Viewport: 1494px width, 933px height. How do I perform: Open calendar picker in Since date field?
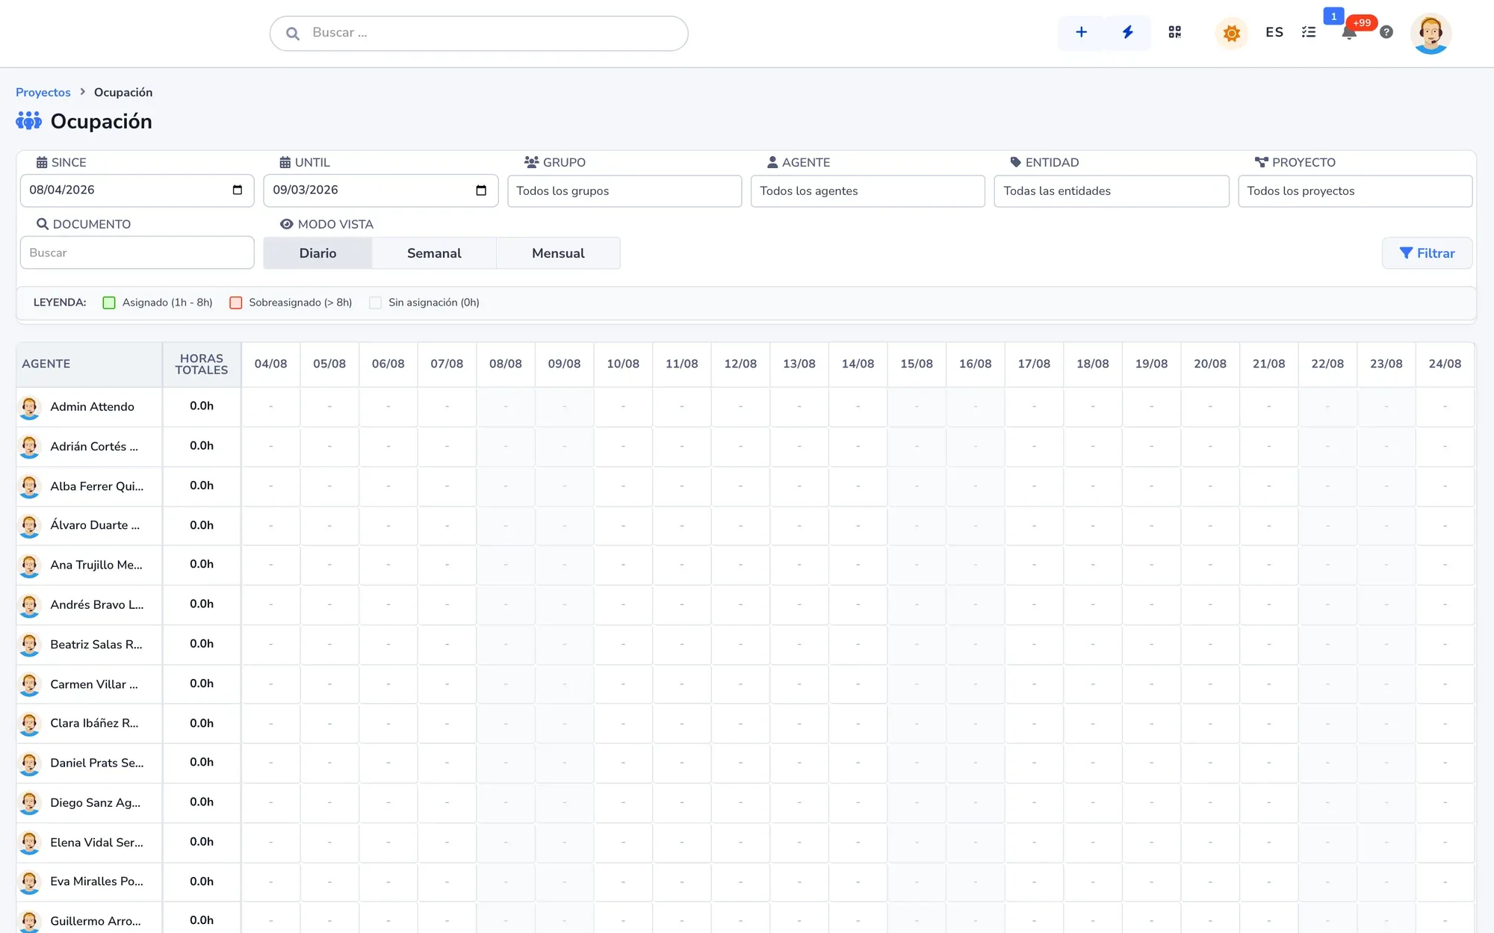pos(238,190)
